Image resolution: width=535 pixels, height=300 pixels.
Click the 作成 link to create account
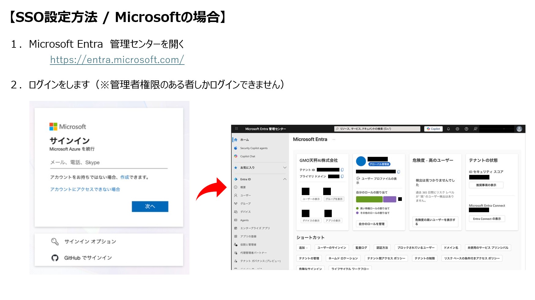(125, 177)
